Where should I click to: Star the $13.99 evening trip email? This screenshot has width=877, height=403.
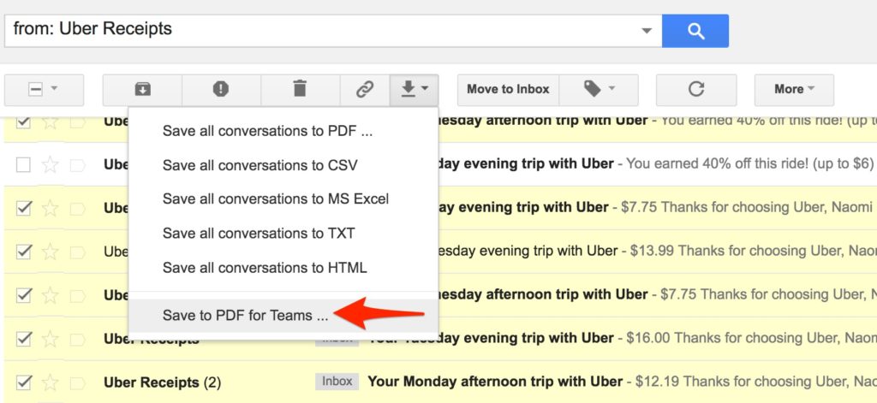51,252
